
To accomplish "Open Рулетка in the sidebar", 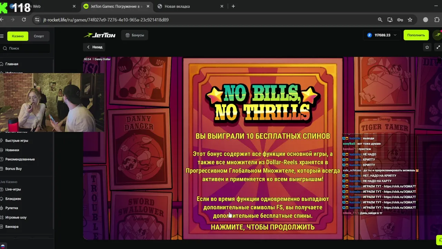I will 11,208.
